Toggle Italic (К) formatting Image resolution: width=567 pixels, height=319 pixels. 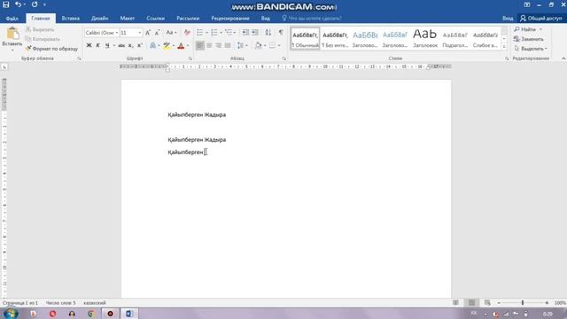click(x=97, y=45)
